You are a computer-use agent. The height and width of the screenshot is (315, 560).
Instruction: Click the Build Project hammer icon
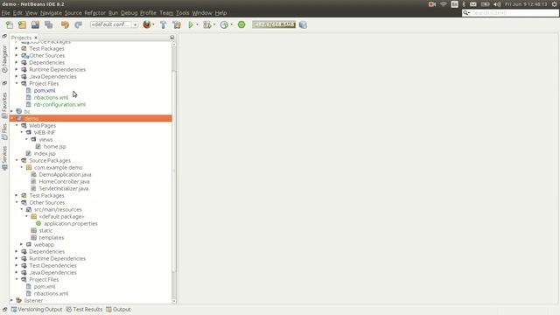164,24
